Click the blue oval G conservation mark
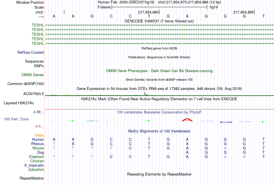This screenshot has width=274, height=185. (226, 122)
